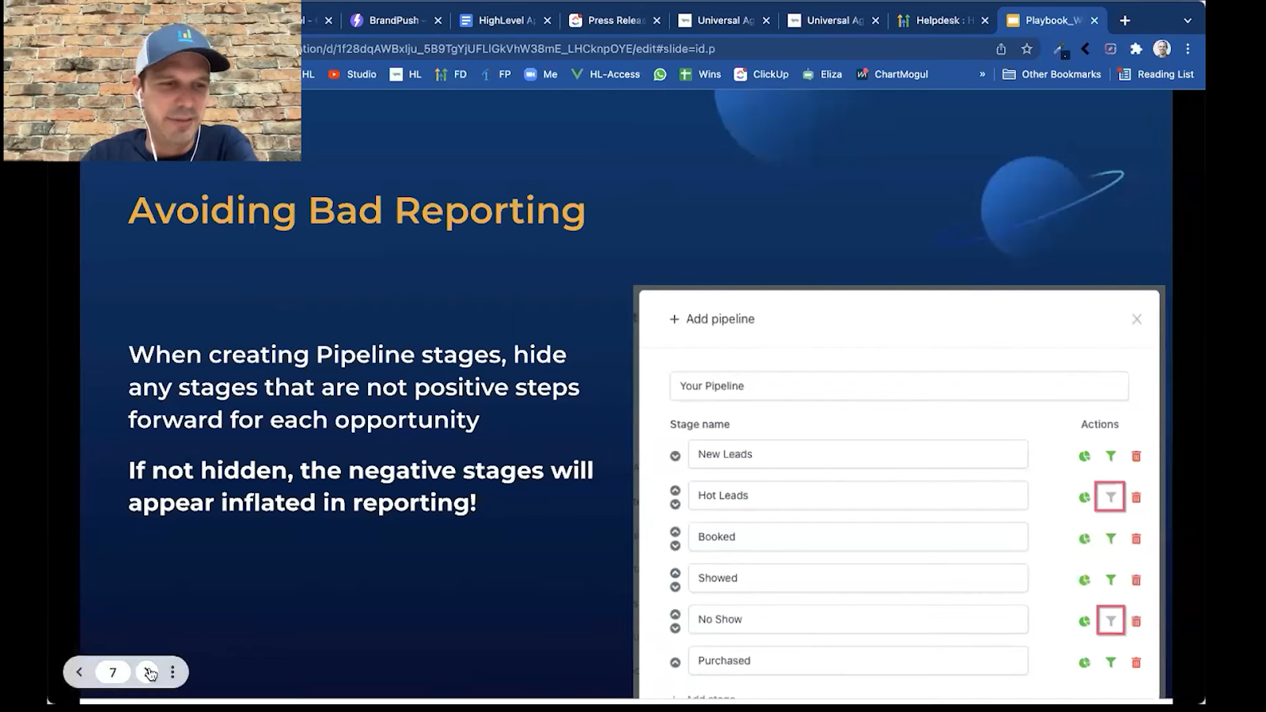Toggle the funnel visibility for No Show stage

click(1110, 621)
